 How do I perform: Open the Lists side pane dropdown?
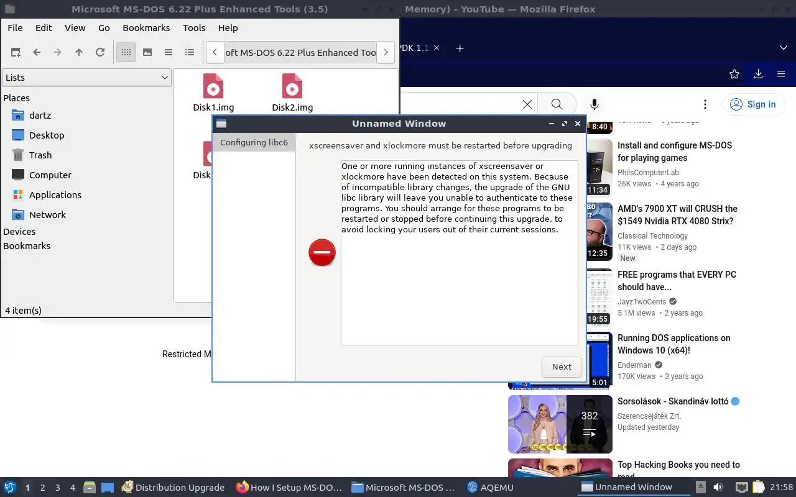(x=86, y=78)
